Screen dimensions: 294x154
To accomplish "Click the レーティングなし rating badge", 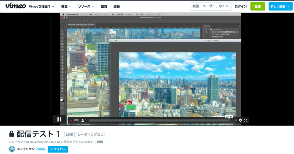I will point(90,135).
